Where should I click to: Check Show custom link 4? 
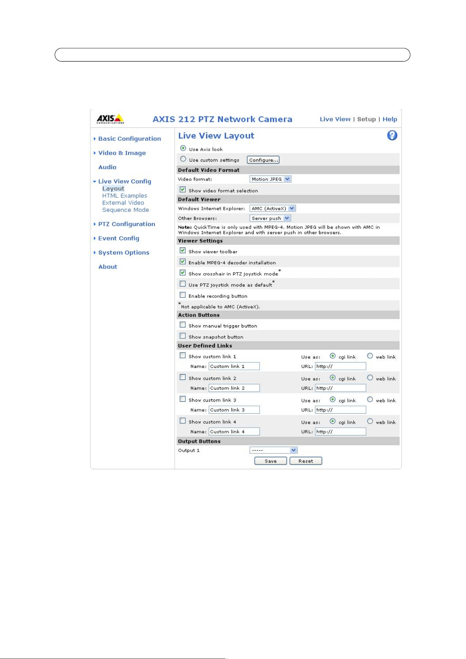coord(182,421)
